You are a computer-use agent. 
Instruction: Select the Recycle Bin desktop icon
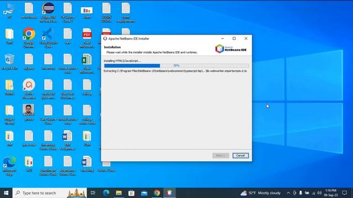point(9,62)
